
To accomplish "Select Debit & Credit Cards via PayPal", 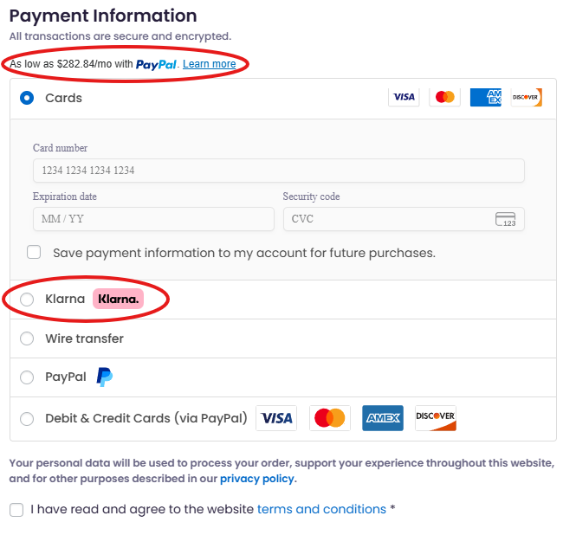I will 27,419.
